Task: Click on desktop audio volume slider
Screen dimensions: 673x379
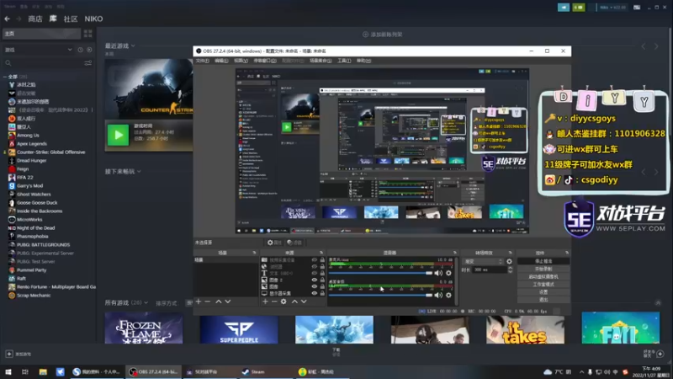Action: click(x=381, y=296)
